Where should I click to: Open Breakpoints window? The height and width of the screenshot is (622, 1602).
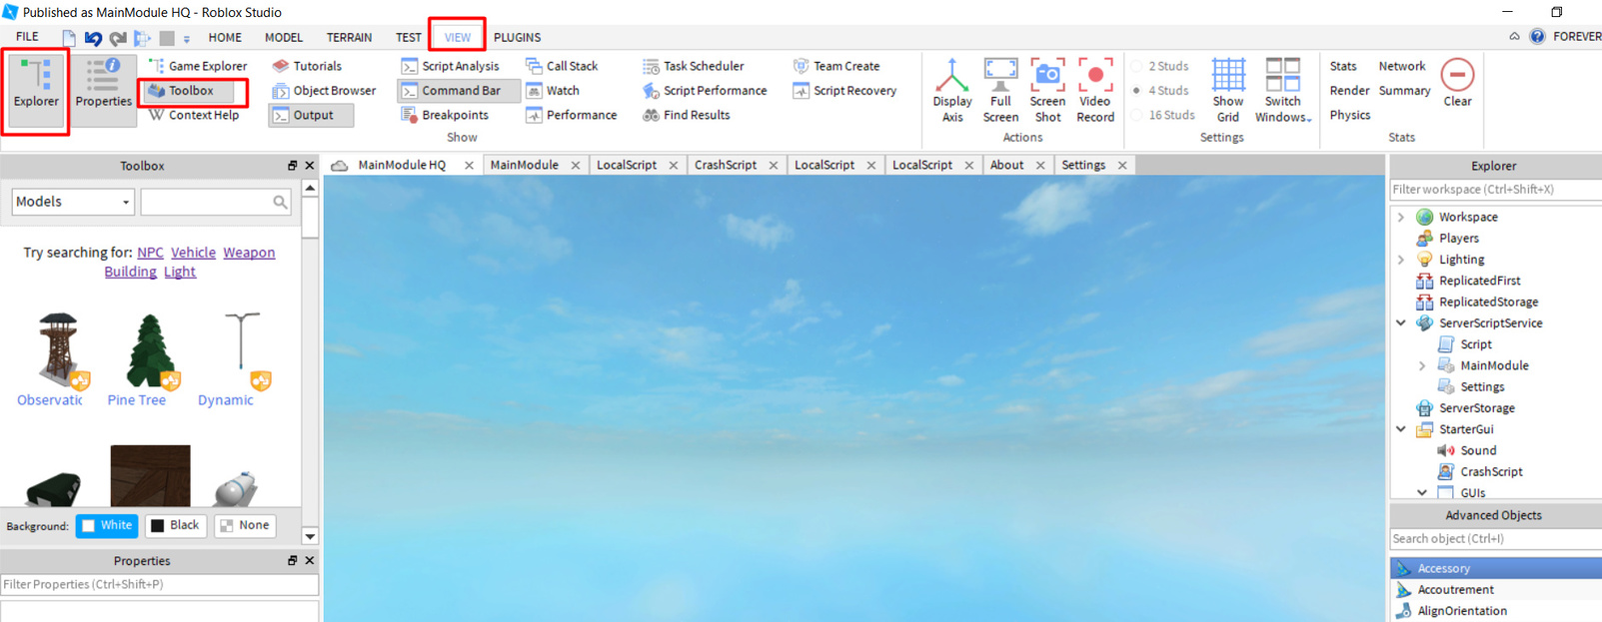point(445,115)
